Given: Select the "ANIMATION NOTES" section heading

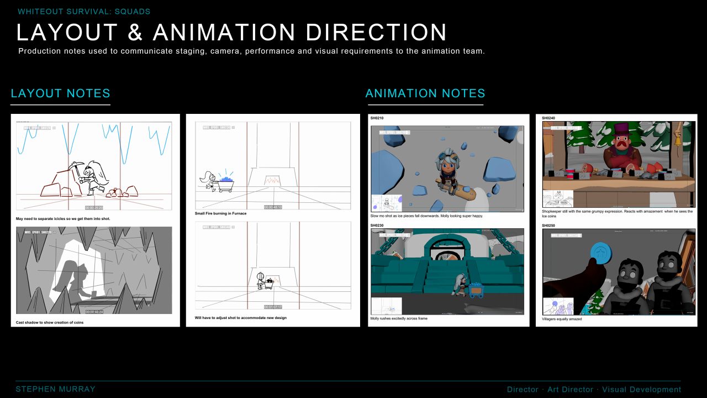Looking at the screenshot, I should tap(425, 93).
